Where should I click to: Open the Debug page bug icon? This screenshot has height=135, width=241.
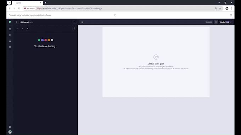(10, 41)
